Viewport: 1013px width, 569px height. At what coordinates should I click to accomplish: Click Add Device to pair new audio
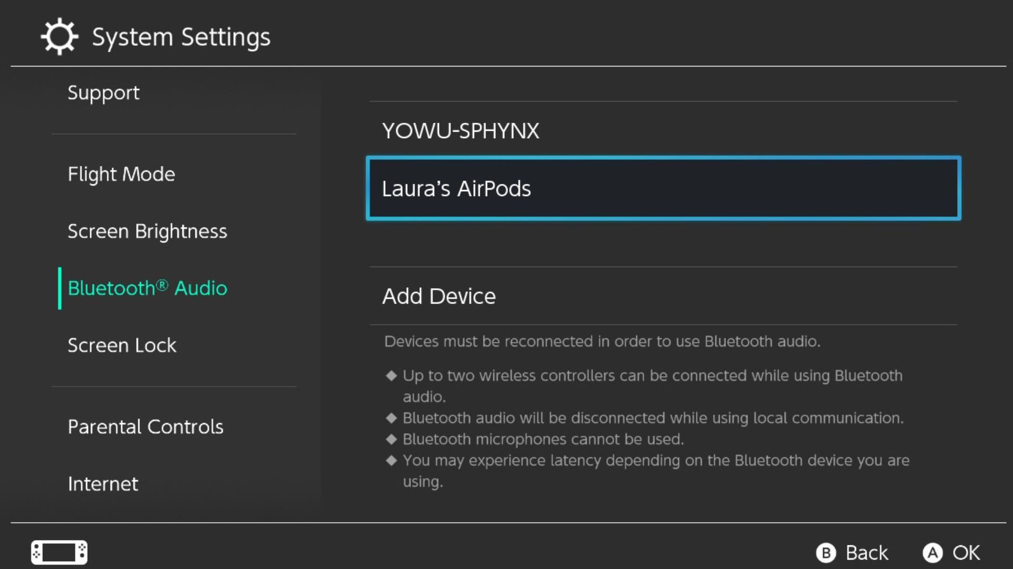[438, 296]
